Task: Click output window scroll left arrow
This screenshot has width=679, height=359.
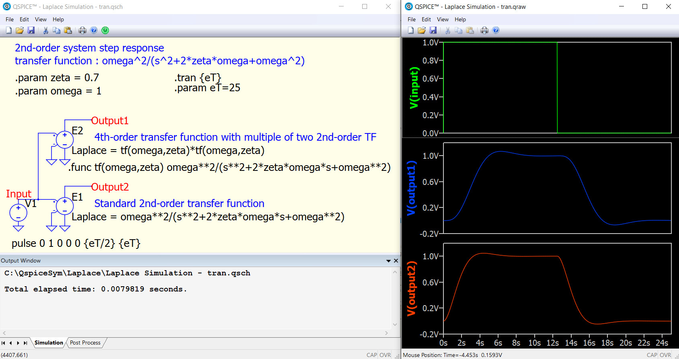Action: tap(4, 333)
